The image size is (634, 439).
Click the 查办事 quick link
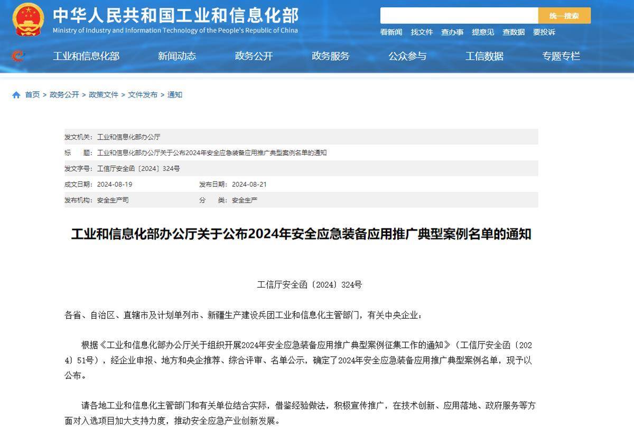(452, 32)
